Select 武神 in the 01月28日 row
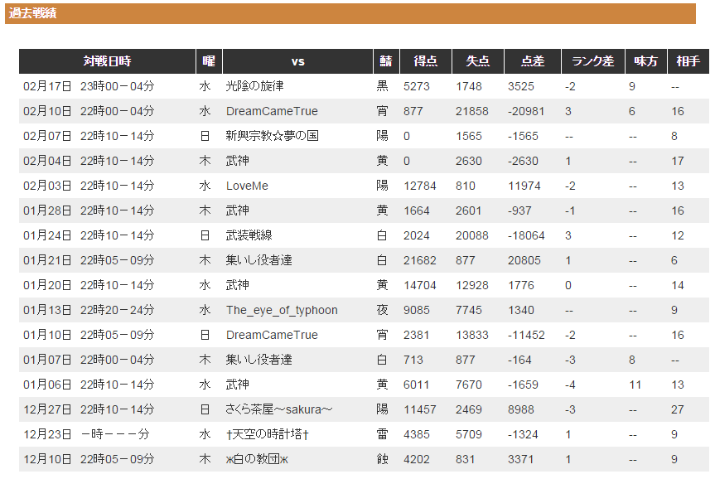715x479 pixels. click(237, 210)
